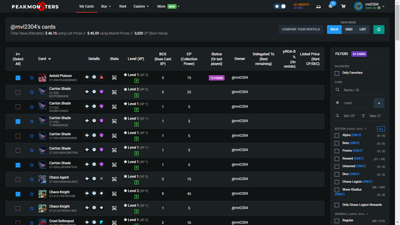Image resolution: width=400 pixels, height=225 pixels.
Task: Click the 13 HOURS status badge
Action: coord(217,78)
